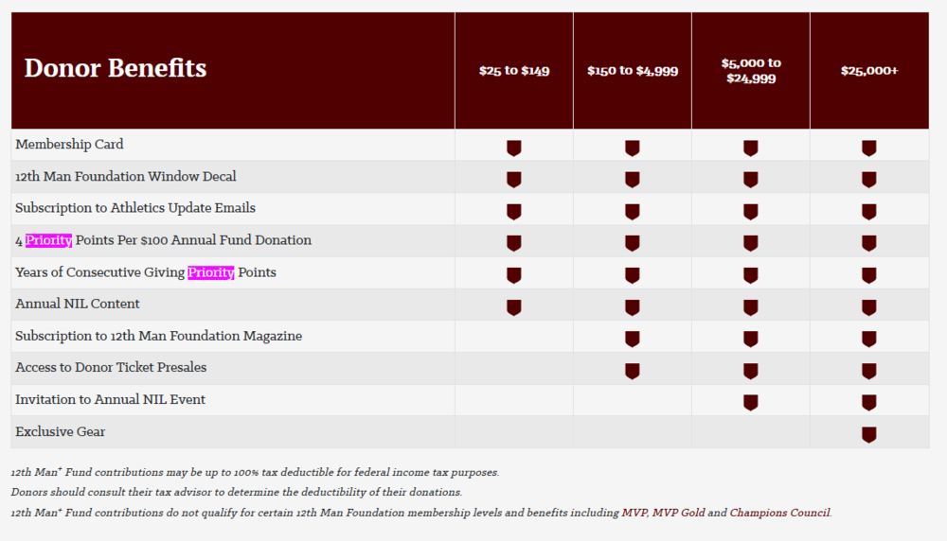
Task: Click Membership Card shield under $25 to $149
Action: (514, 148)
